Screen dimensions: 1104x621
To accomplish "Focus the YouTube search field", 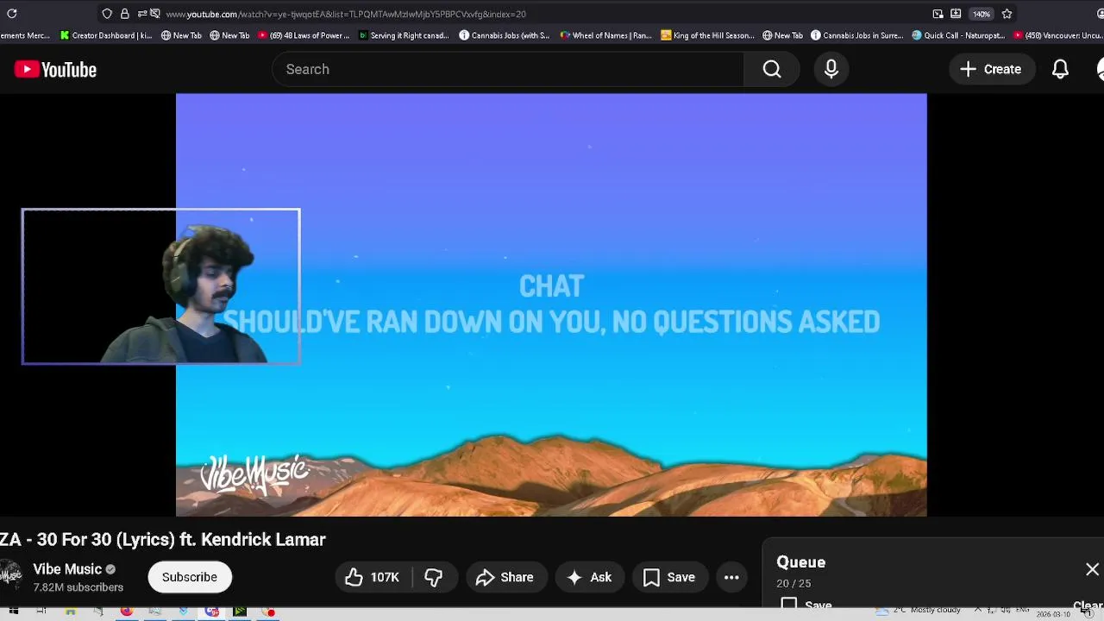I will [x=508, y=70].
